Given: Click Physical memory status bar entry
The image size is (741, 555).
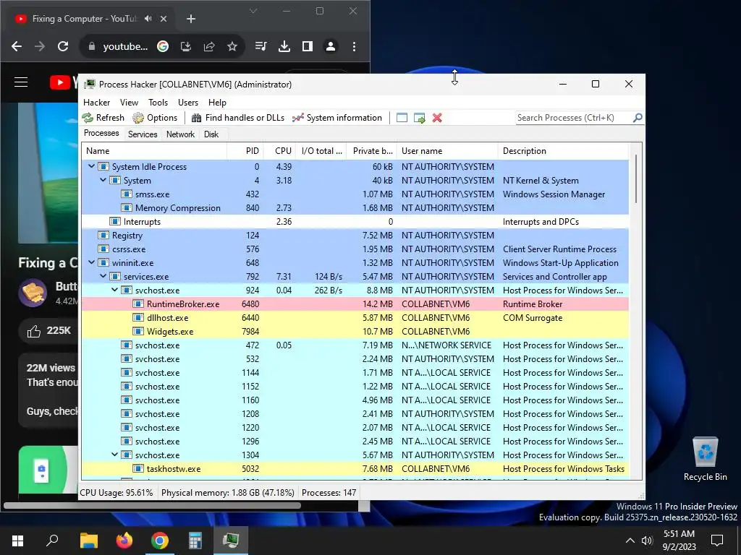Looking at the screenshot, I should pyautogui.click(x=228, y=493).
